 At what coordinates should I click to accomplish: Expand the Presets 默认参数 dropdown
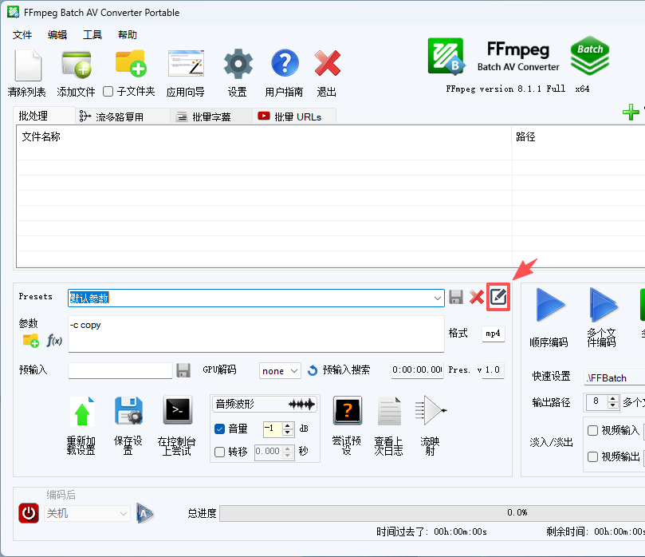[437, 298]
